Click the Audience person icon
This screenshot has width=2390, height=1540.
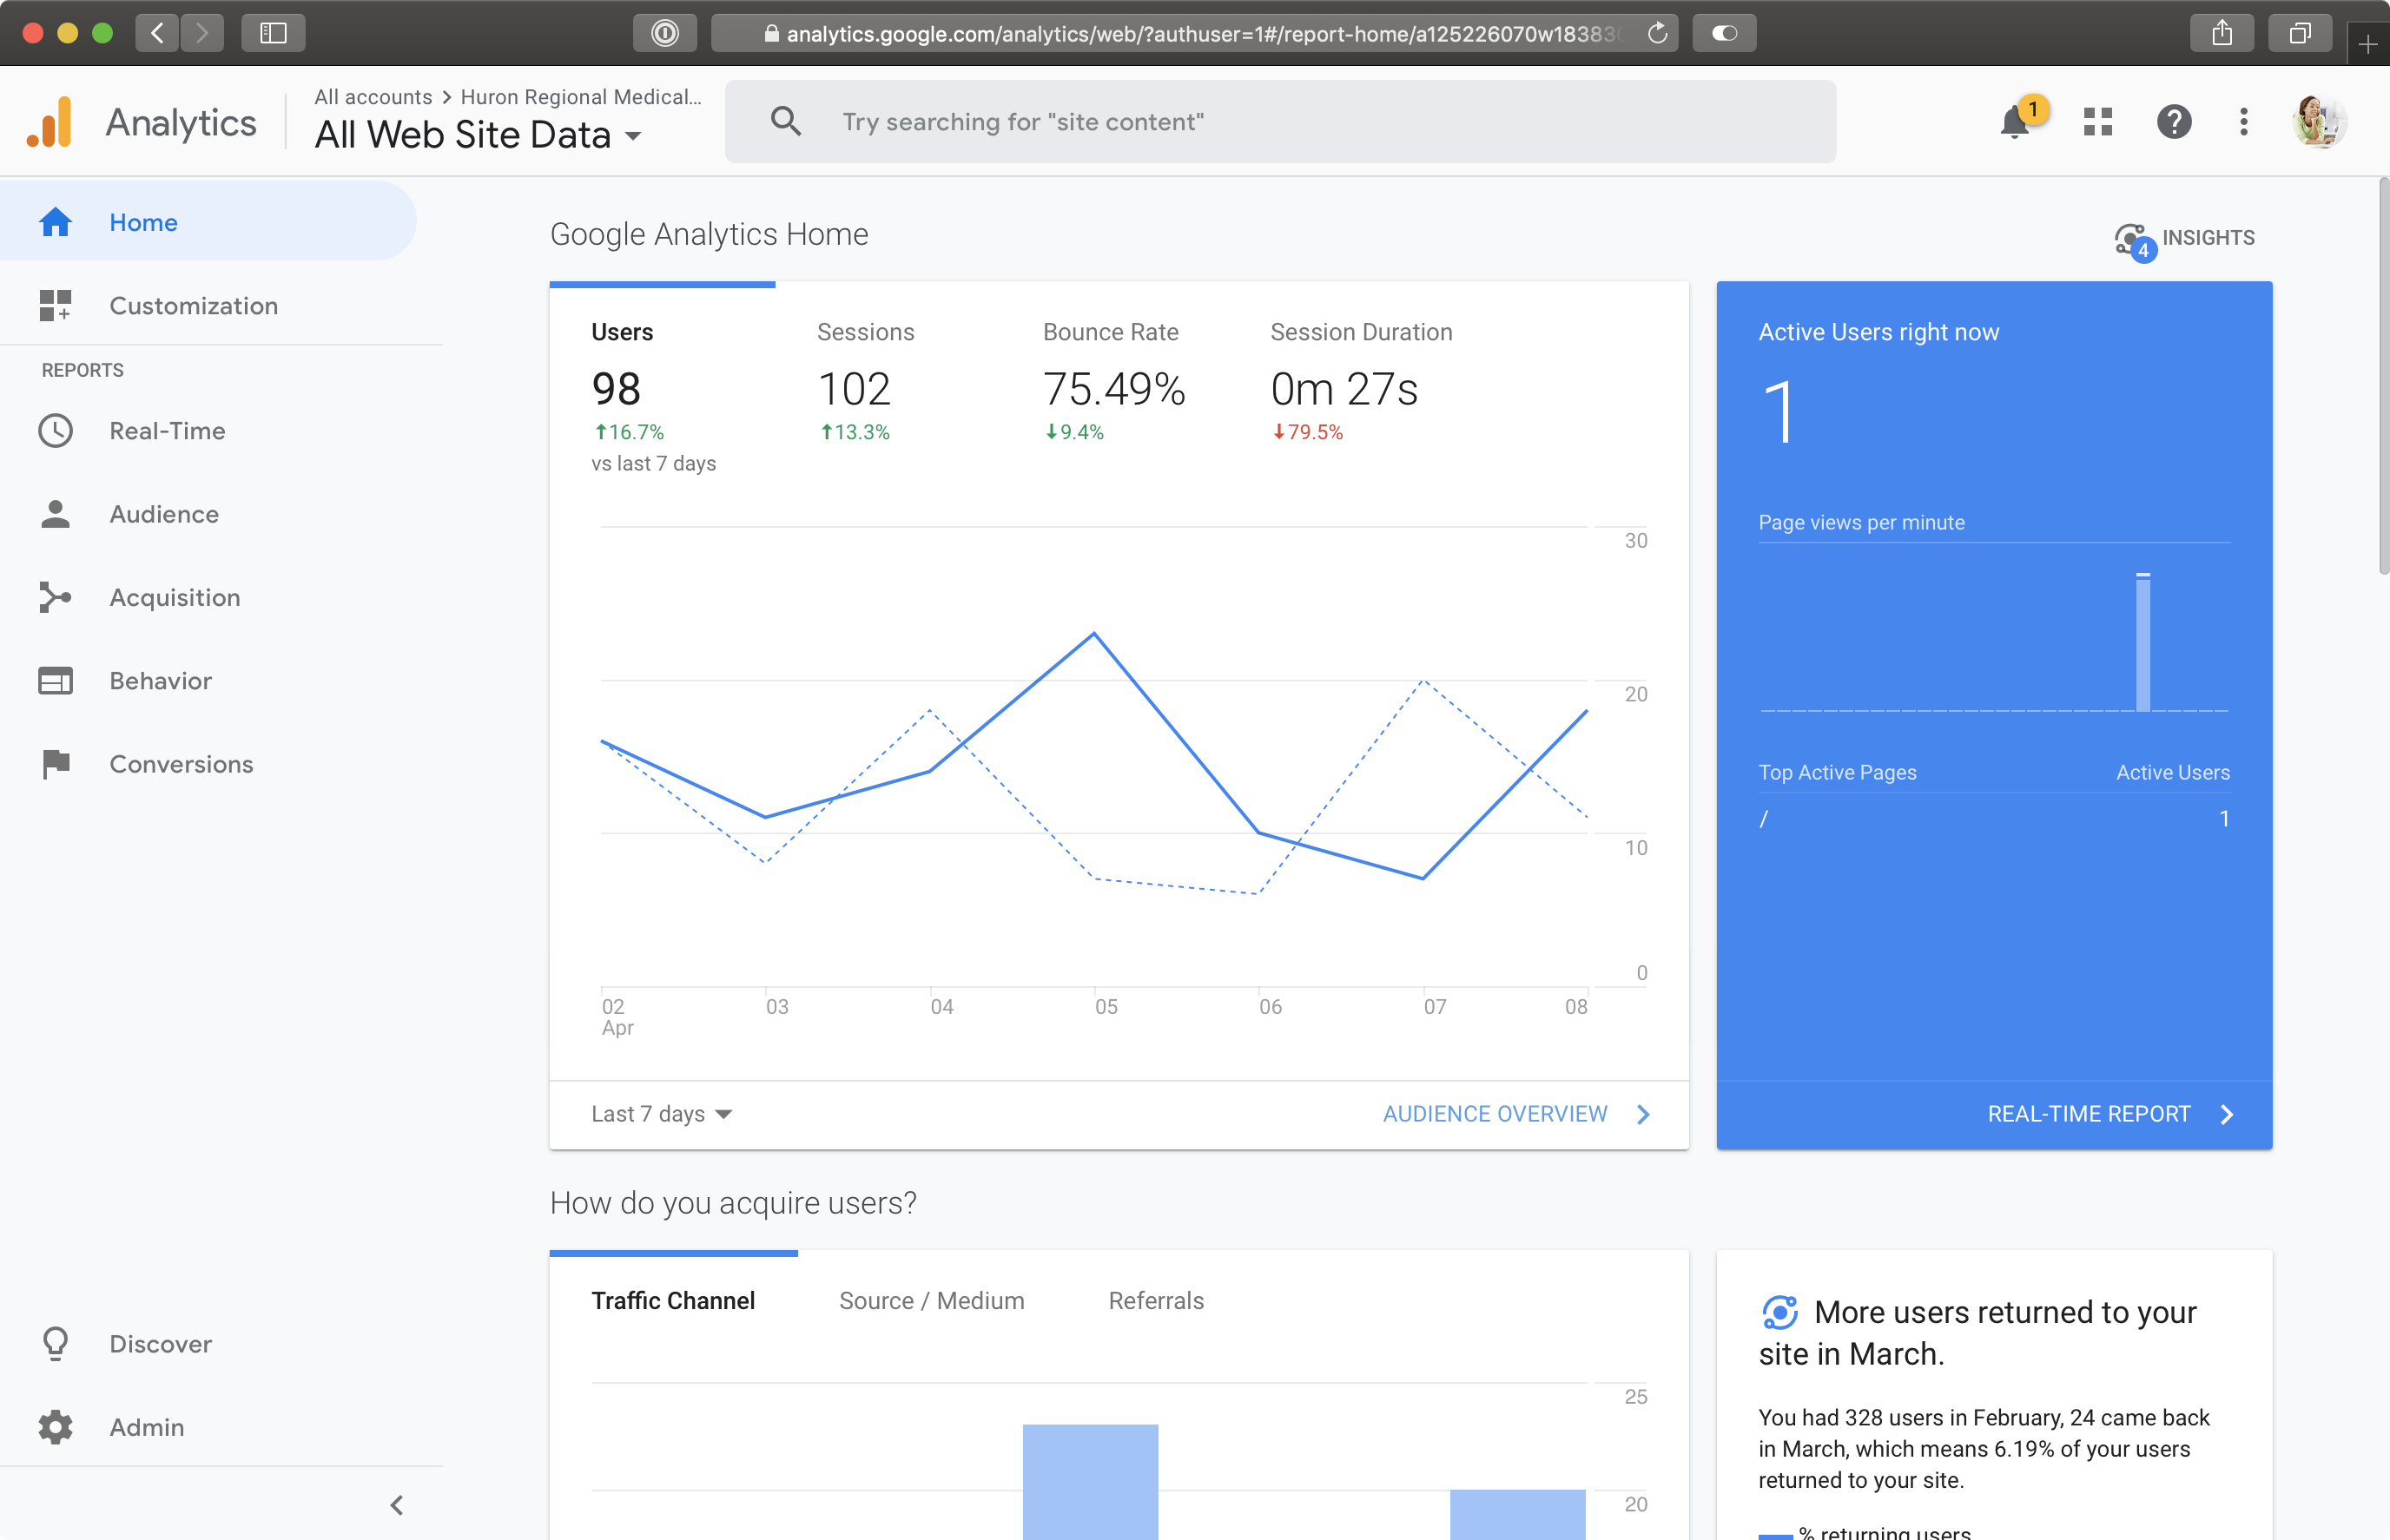click(55, 514)
